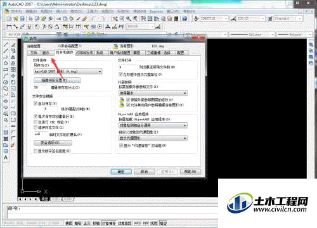Image resolution: width=317 pixels, height=228 pixels.
Task: Select the Rectangle tool in the Draw toolbar
Action: [x=6, y=70]
